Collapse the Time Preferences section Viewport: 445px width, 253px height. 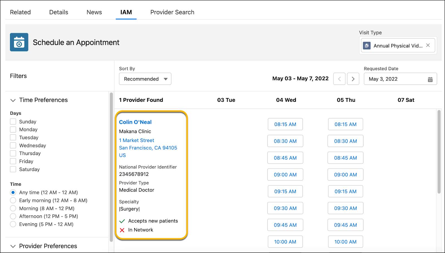[x=13, y=100]
